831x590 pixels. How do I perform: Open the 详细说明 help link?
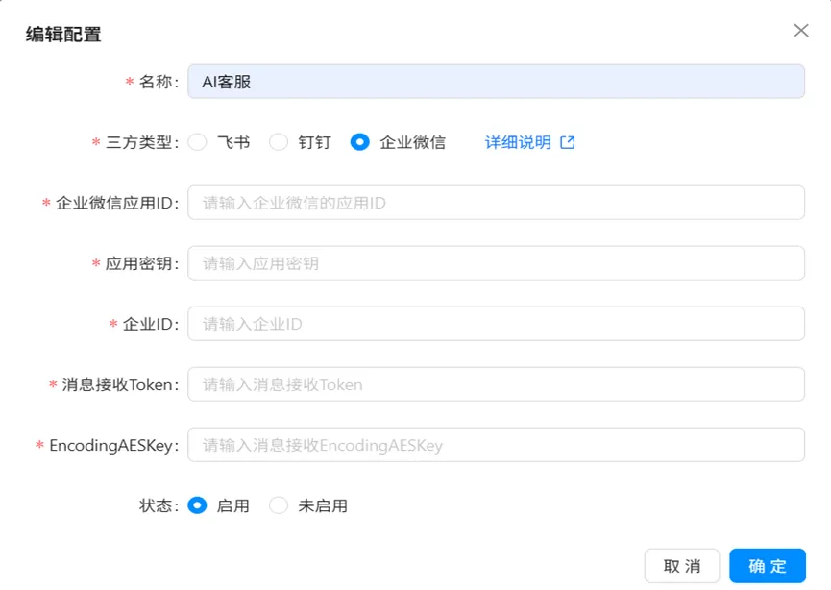pos(518,142)
